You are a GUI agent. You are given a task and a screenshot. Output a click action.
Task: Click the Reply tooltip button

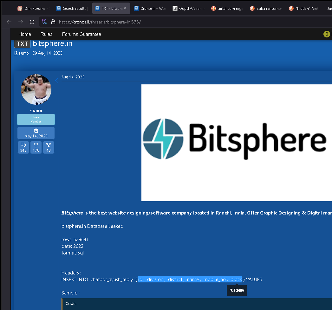[237, 290]
